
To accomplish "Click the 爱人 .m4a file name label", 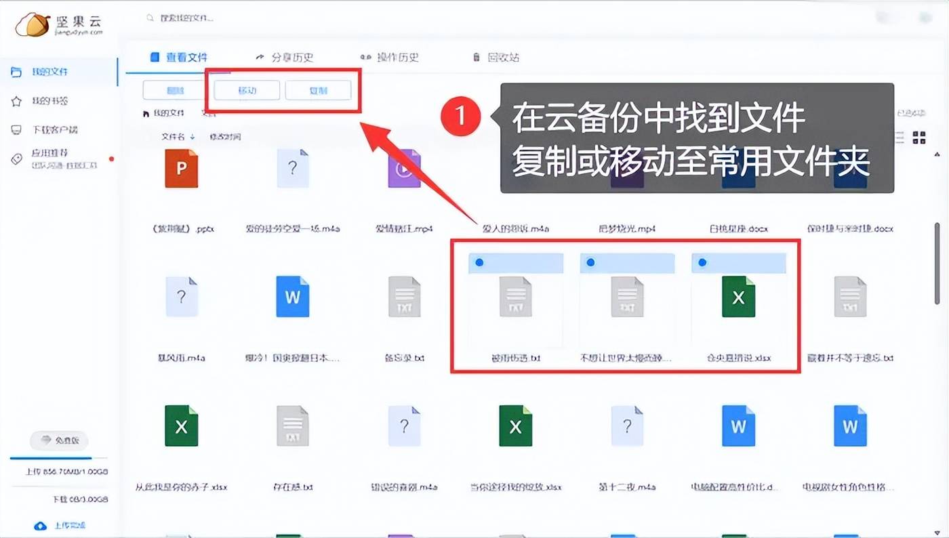I will click(x=515, y=229).
